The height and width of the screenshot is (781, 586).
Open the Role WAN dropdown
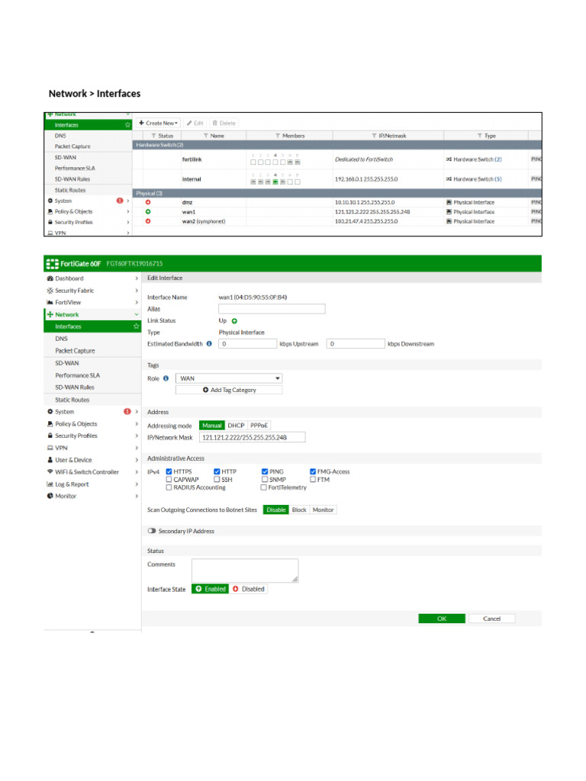pyautogui.click(x=229, y=378)
